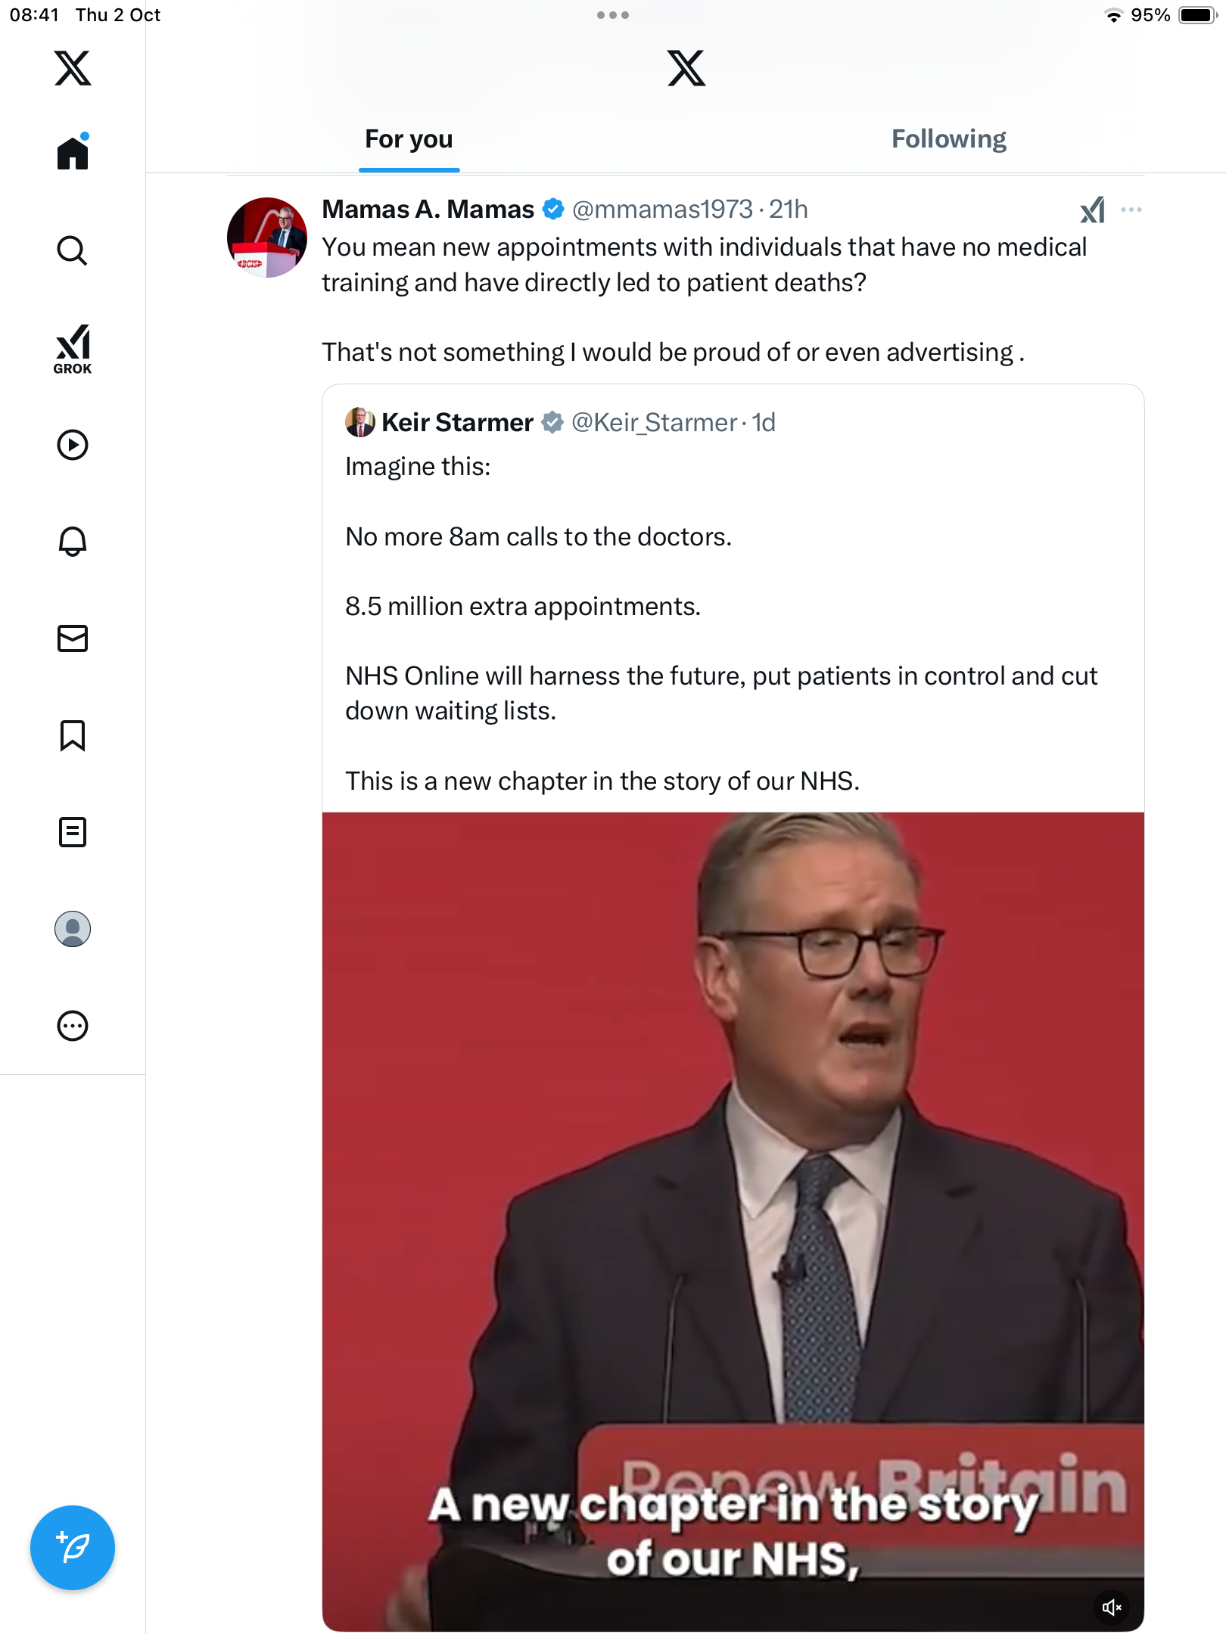The height and width of the screenshot is (1634, 1226).
Task: Open the Notifications bell
Action: pos(73,542)
